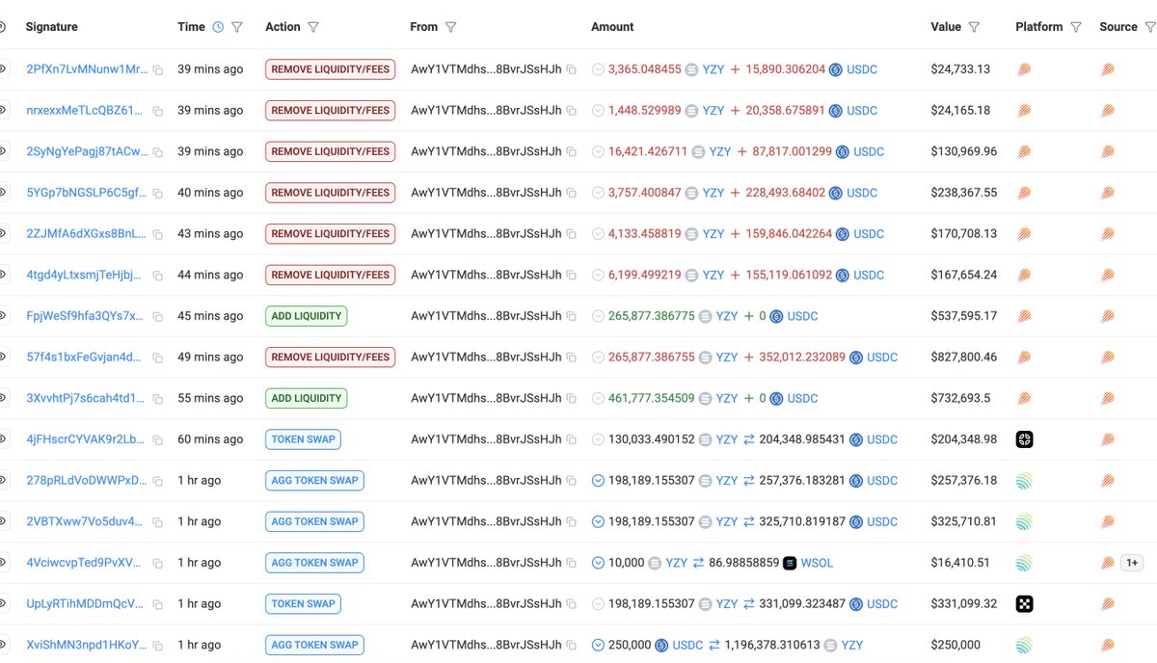Viewport: 1157px width, 663px height.
Task: Click the 1+ extra sources badge
Action: click(x=1131, y=563)
